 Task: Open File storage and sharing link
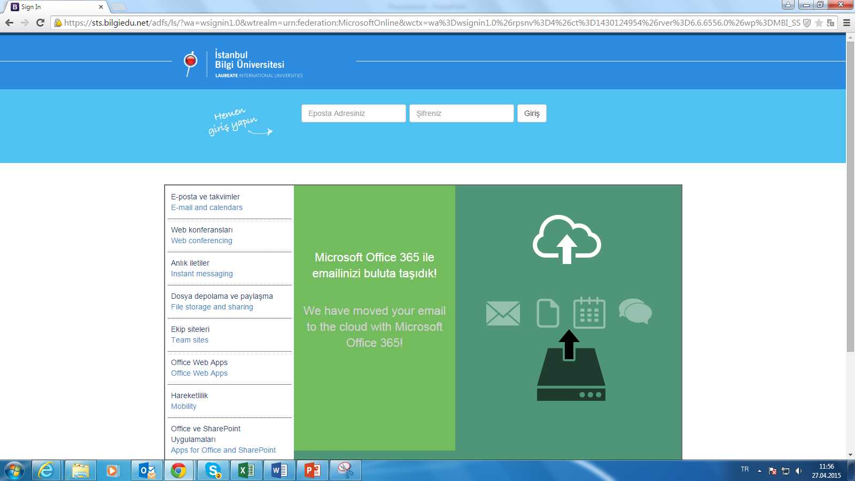(x=212, y=307)
